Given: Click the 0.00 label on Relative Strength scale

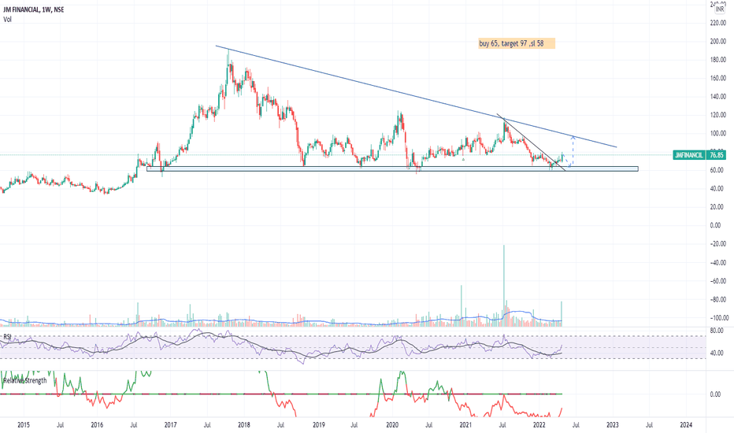Looking at the screenshot, I should pyautogui.click(x=715, y=394).
